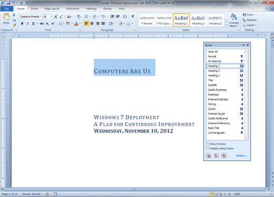Select the Format Painter brush icon
This screenshot has height=197, width=274.
[x=14, y=25]
